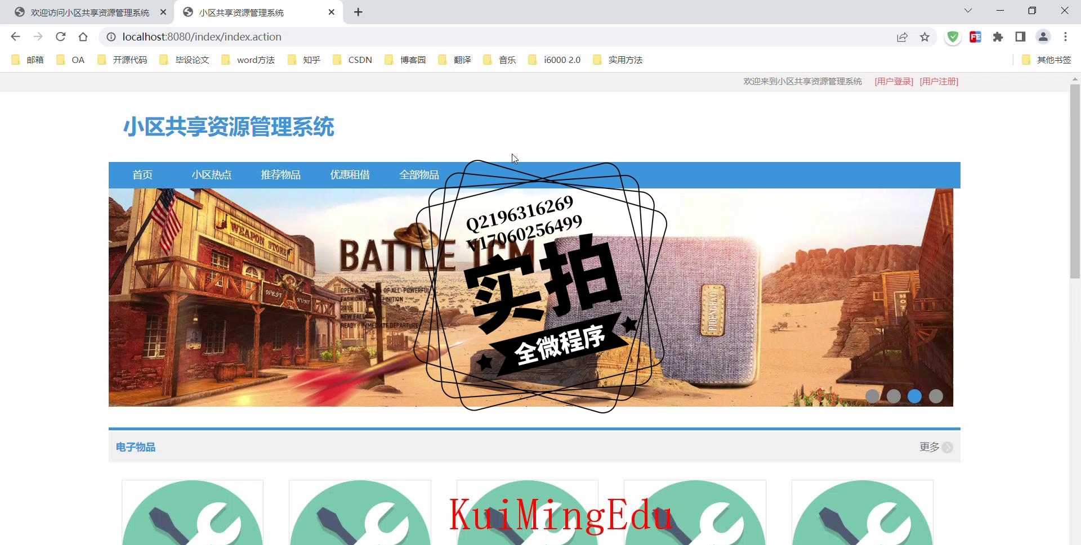
Task: Click the address bar URL
Action: tap(202, 37)
